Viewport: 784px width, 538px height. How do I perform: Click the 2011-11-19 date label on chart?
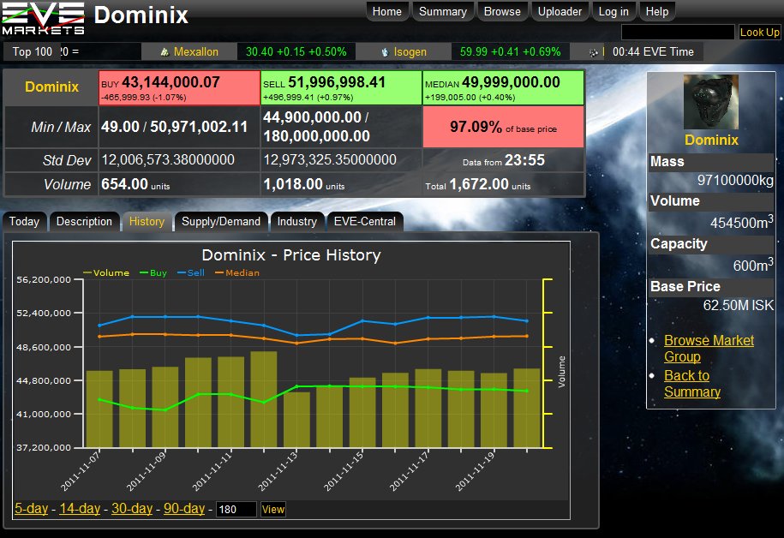coord(475,471)
